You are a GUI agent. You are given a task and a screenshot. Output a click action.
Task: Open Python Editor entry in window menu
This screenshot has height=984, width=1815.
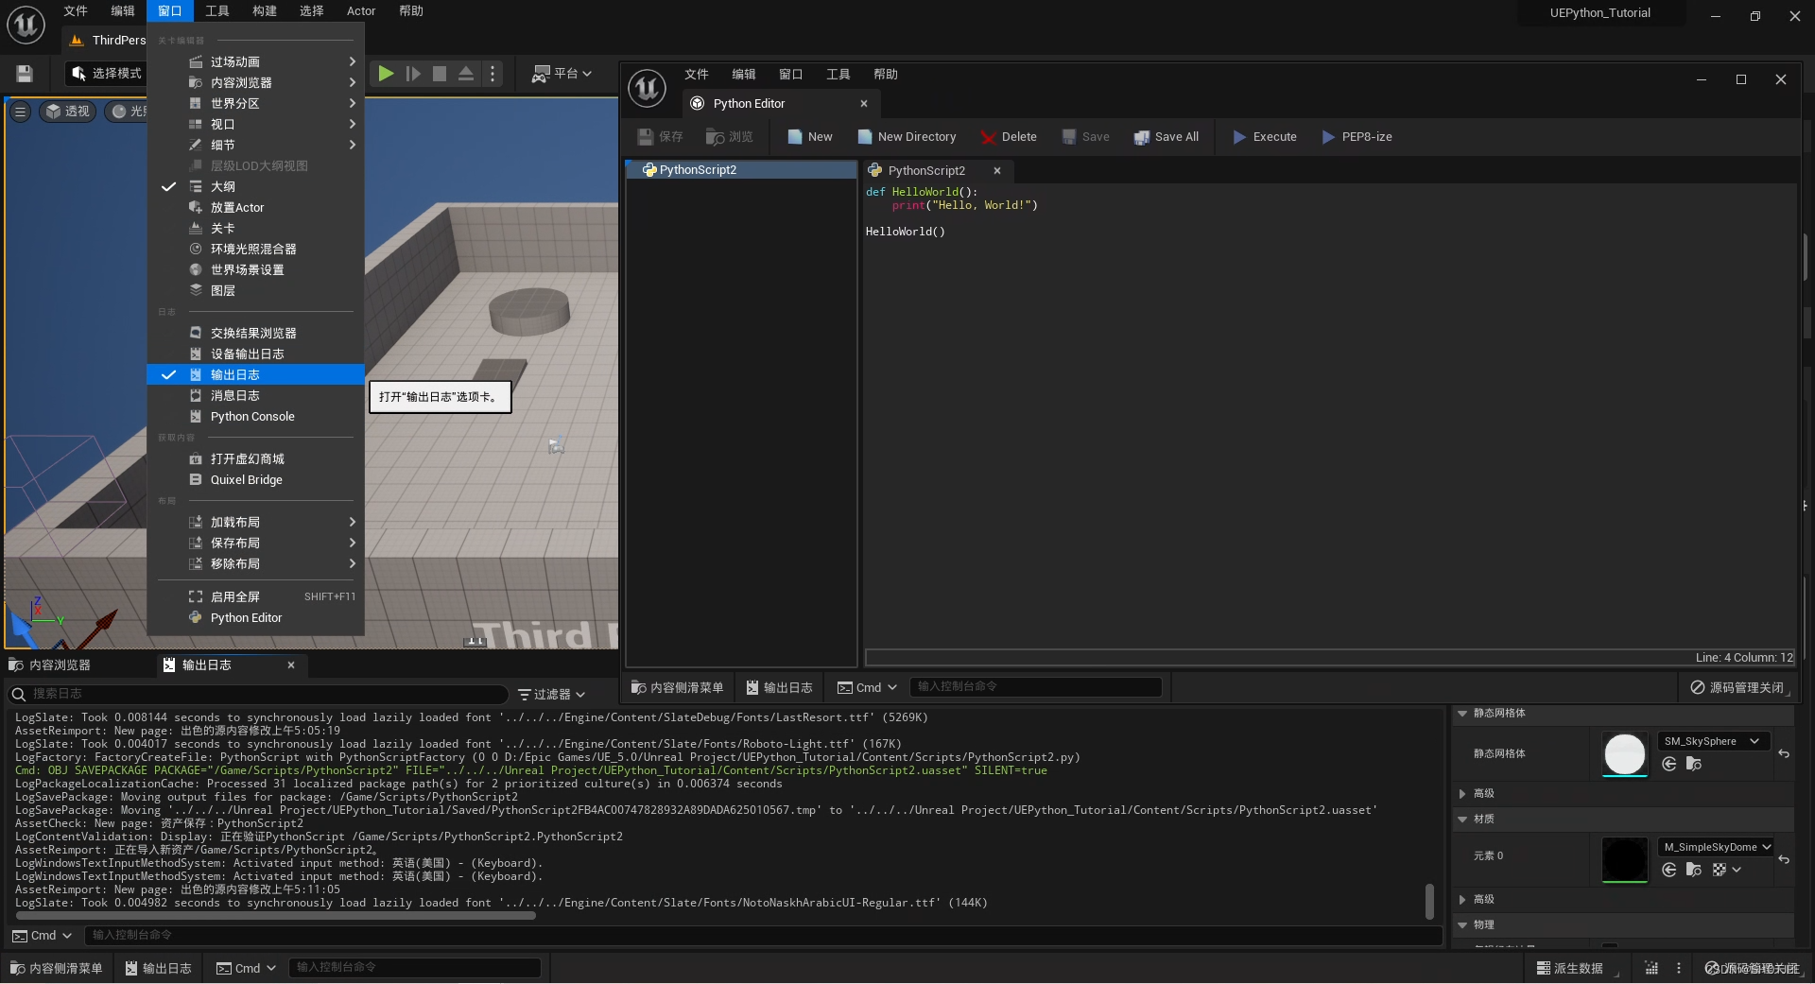point(255,618)
